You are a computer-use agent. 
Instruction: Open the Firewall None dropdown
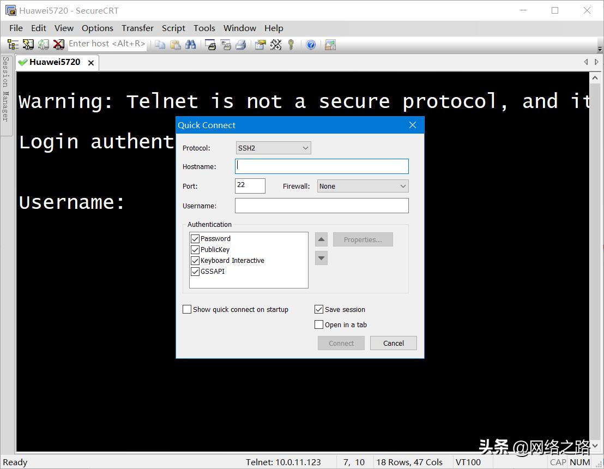(363, 186)
